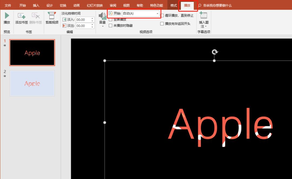Switch to the Format (格式) tab
This screenshot has width=292, height=179.
pyautogui.click(x=174, y=5)
